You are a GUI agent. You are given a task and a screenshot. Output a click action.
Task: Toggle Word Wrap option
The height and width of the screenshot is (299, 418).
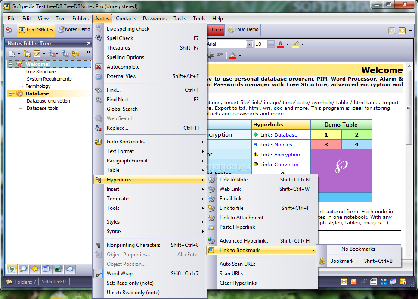pos(150,274)
